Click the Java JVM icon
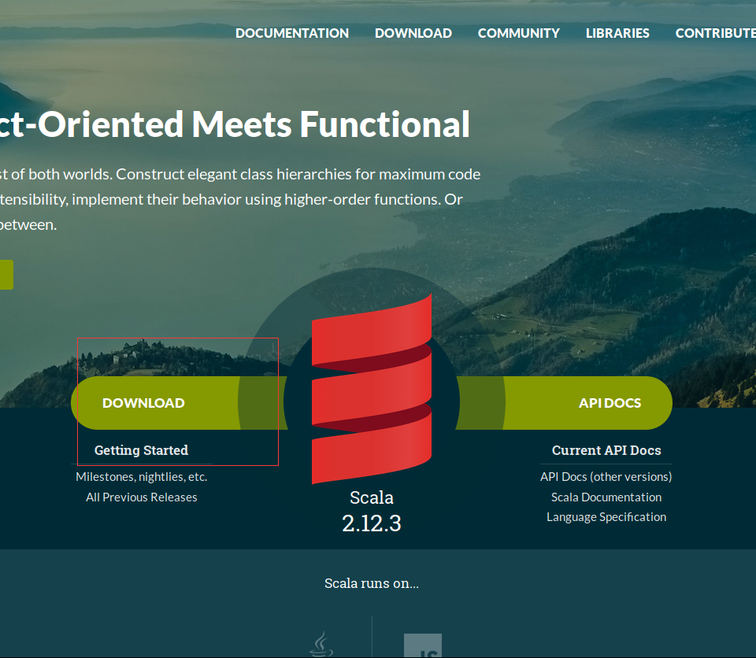756x658 pixels. [x=321, y=645]
